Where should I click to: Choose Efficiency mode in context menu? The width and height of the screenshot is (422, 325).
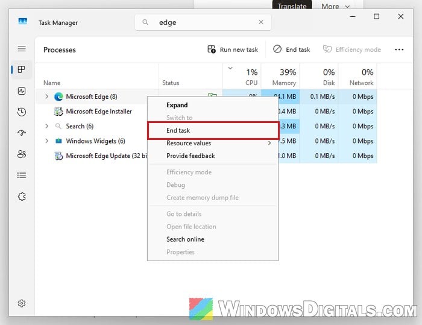(213, 172)
